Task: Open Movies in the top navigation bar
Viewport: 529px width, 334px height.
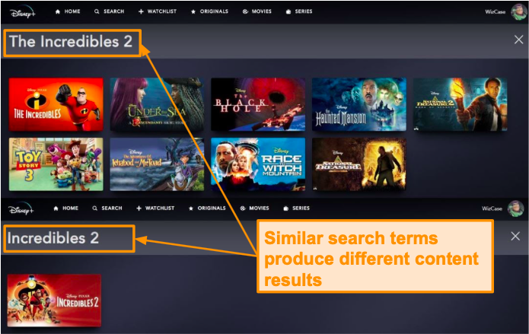Action: coord(257,11)
